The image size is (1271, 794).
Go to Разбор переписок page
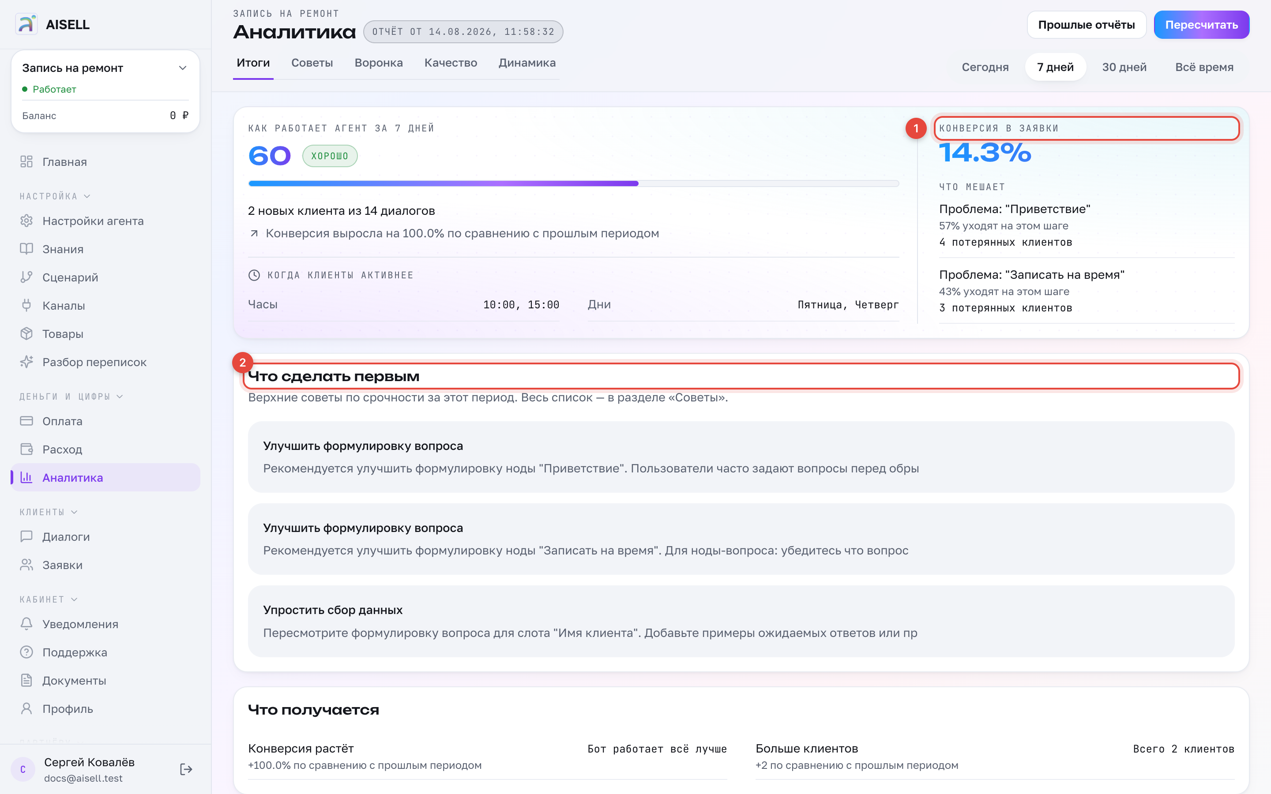click(x=105, y=362)
